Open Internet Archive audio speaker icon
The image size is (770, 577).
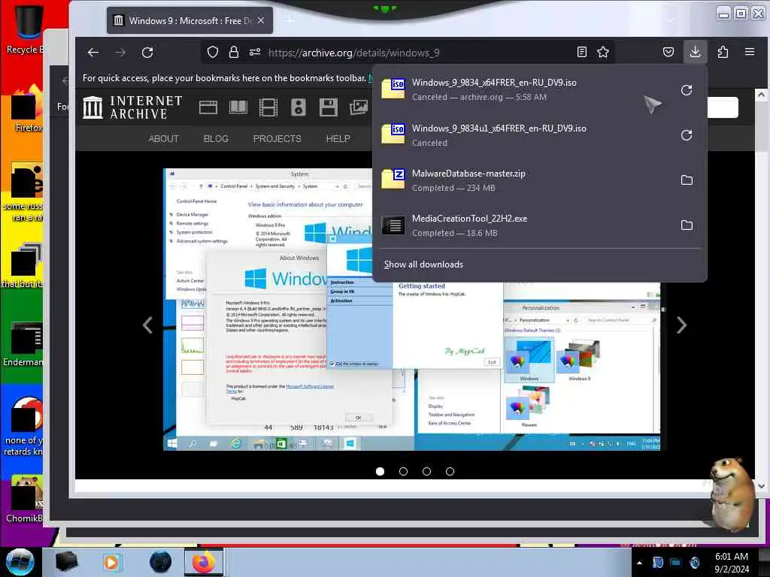[x=298, y=107]
